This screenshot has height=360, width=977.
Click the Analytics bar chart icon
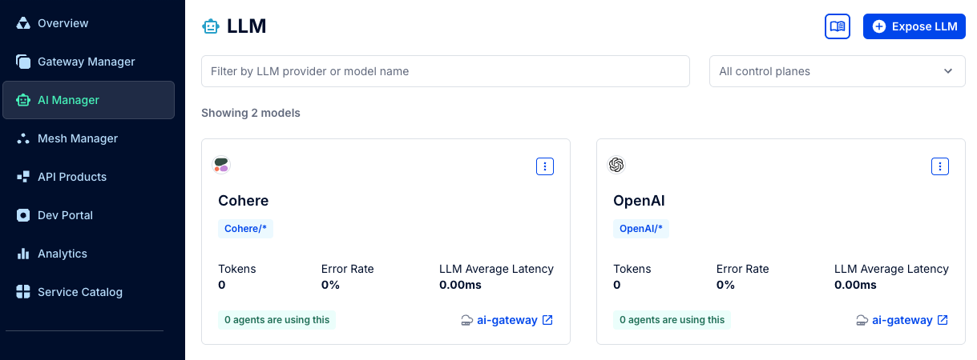23,254
